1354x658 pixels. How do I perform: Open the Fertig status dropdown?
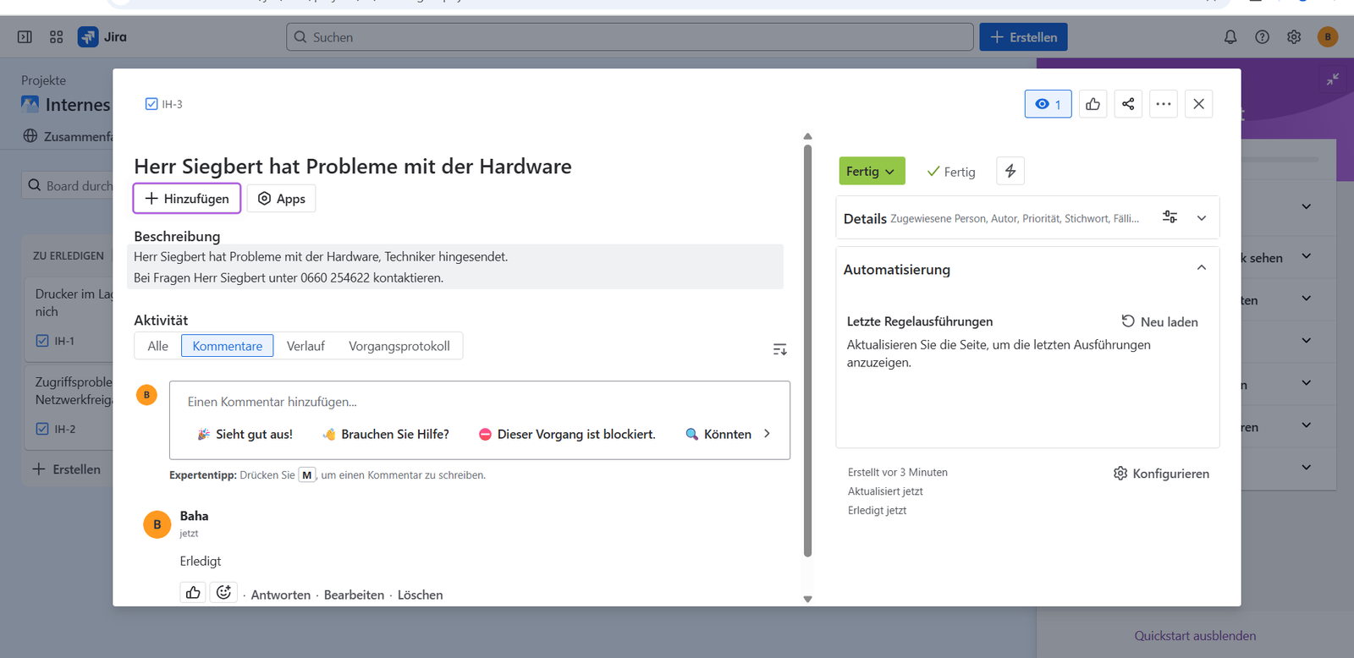click(x=872, y=171)
